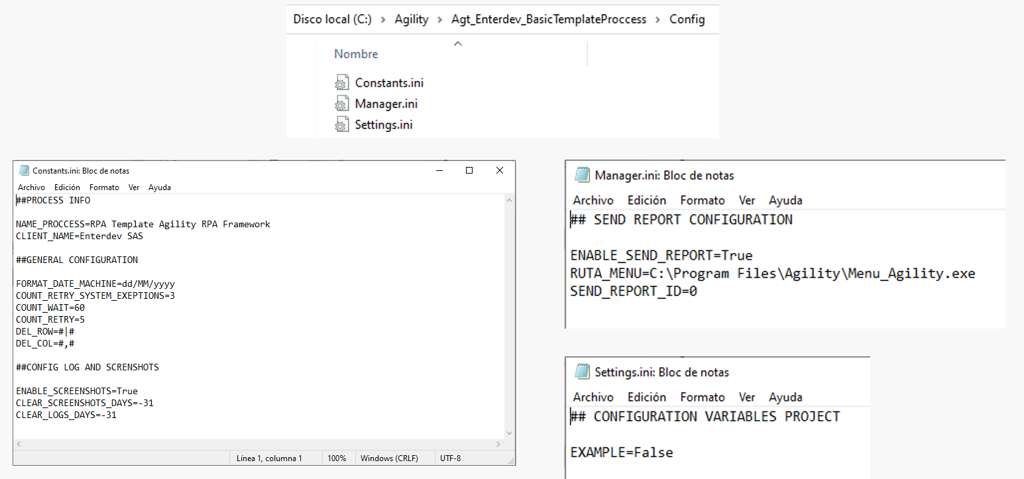Open the Archivo menu in the Constants.ini window

pos(31,187)
